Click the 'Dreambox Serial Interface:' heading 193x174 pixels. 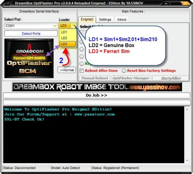tap(39, 11)
